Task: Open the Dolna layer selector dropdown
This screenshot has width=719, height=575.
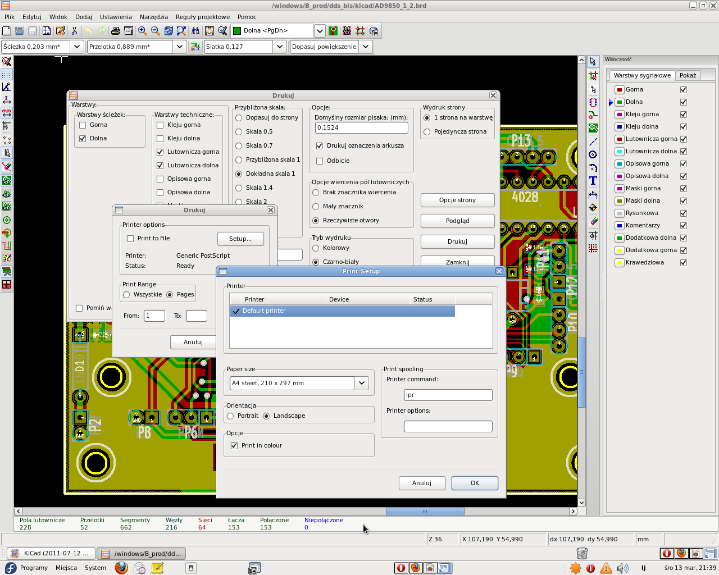Action: [x=319, y=31]
